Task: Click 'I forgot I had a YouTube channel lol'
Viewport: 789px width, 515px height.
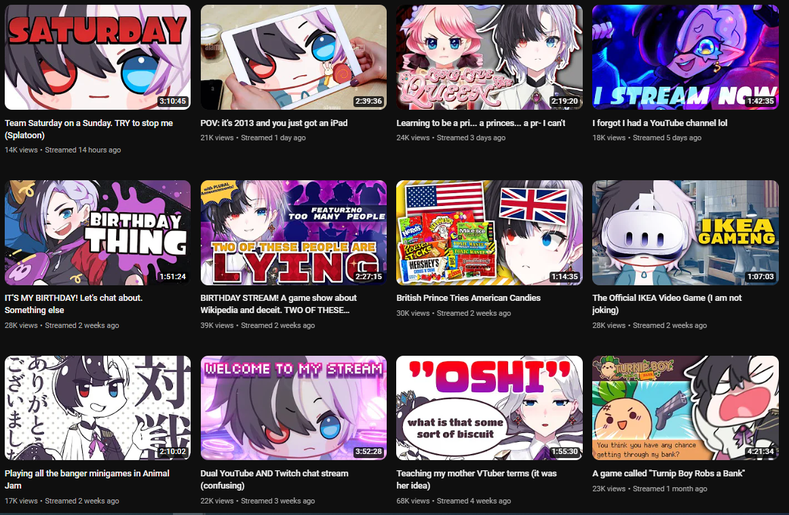Action: 659,123
